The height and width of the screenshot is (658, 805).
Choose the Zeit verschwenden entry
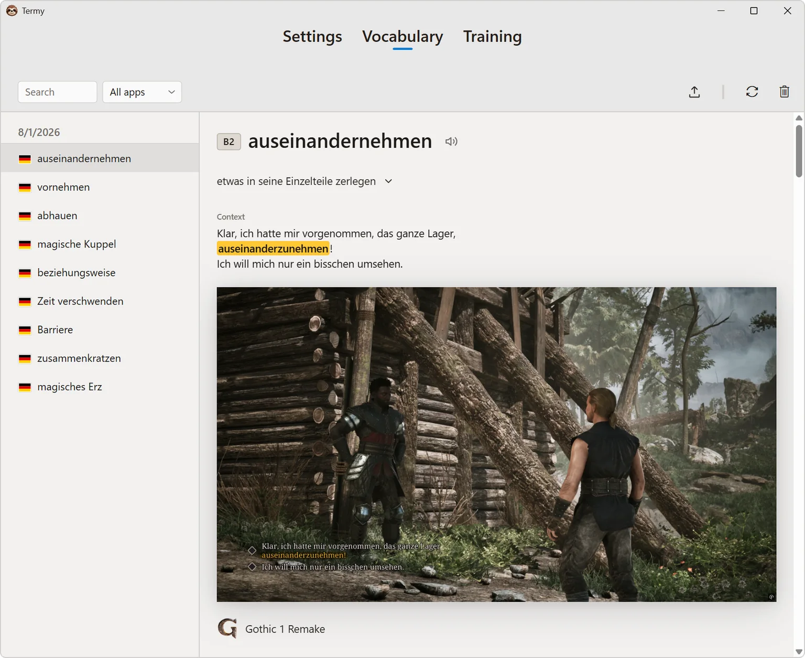click(100, 301)
